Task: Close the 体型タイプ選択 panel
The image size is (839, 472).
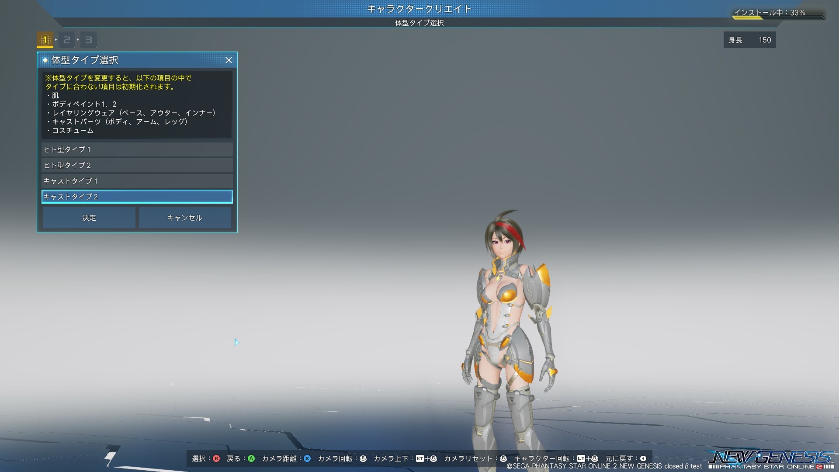Action: point(229,60)
